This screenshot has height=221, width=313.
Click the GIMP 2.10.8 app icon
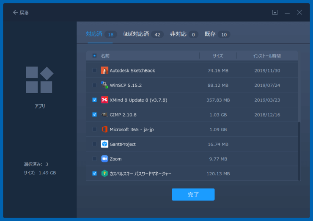click(x=104, y=114)
